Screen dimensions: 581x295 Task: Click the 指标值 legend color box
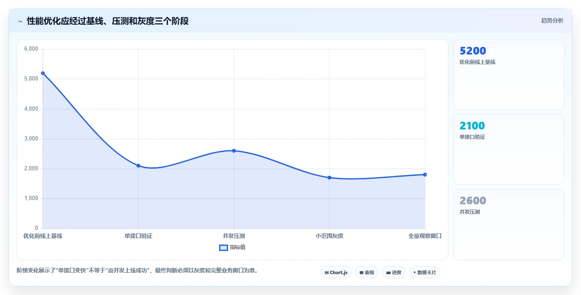(223, 248)
